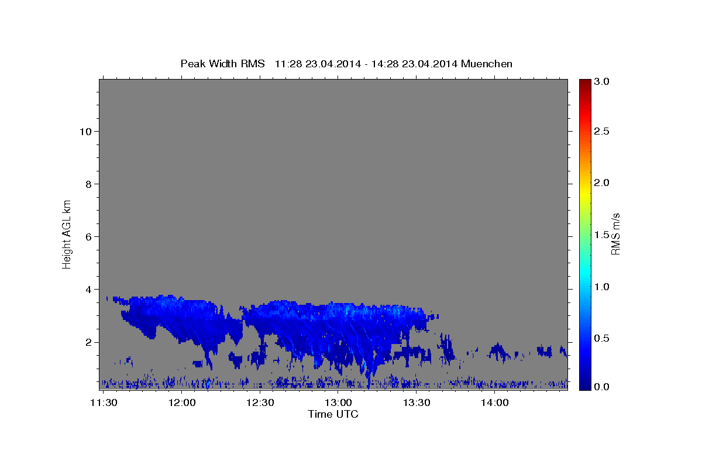Click the 13:30 time tick label
Image resolution: width=702 pixels, height=468 pixels.
[x=417, y=402]
